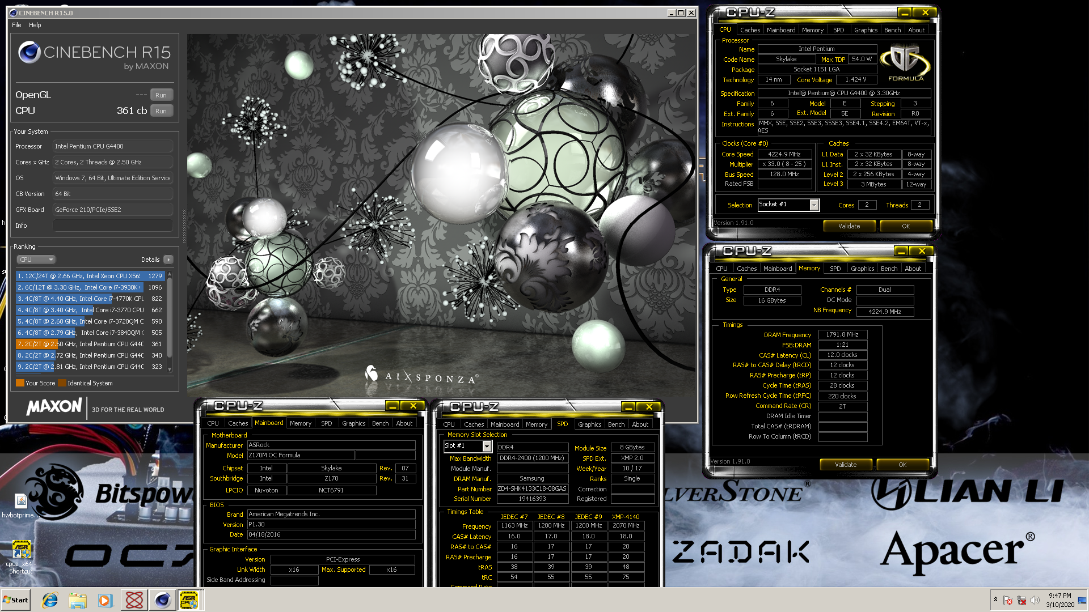This screenshot has width=1089, height=612.
Task: Open Memory tab in Mainboard CPU-Z window
Action: (x=300, y=423)
